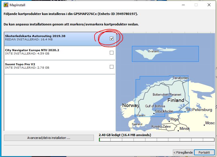
Task: Uncheck Skoterledskarta Autorouting 2019.38 checkbox
Action: coord(111,39)
